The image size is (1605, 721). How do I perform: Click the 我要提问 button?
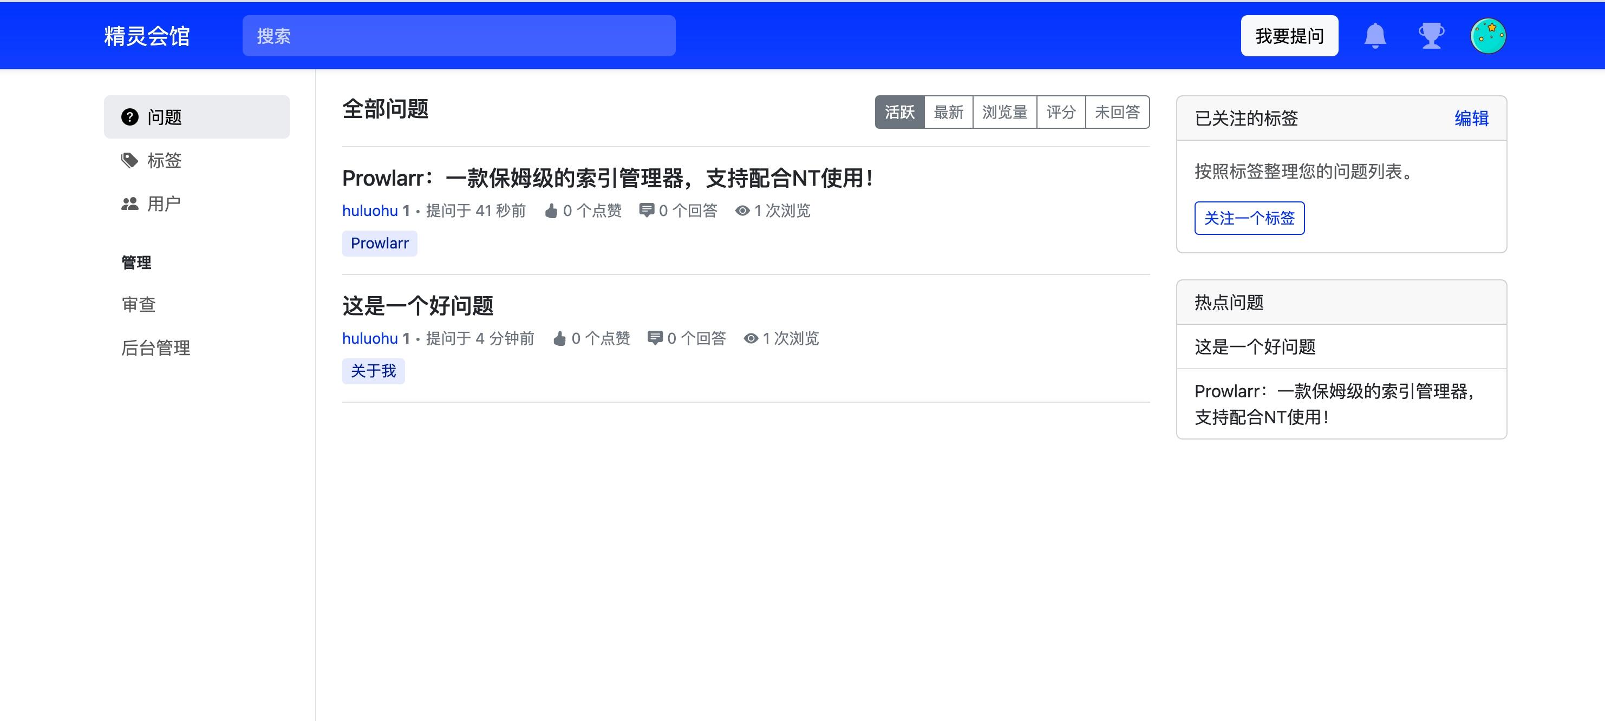[x=1289, y=36]
